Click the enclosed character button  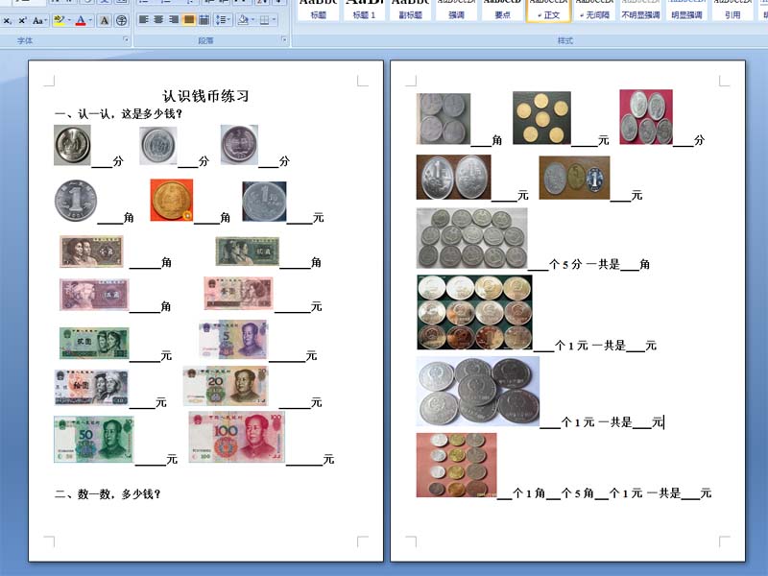tap(121, 20)
